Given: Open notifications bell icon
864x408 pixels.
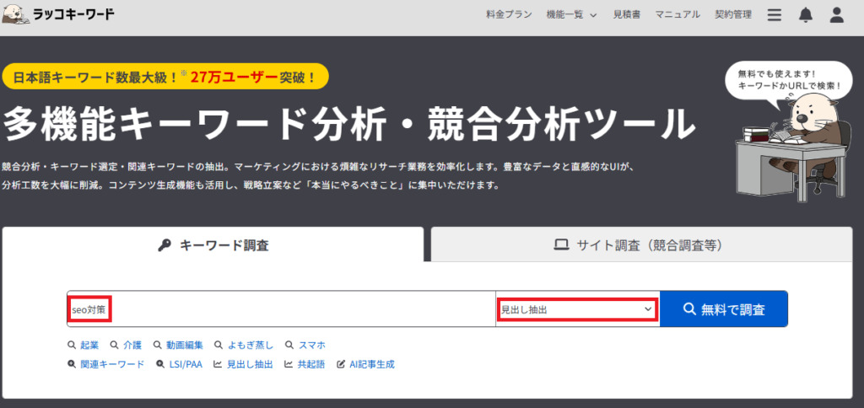Looking at the screenshot, I should tap(806, 15).
